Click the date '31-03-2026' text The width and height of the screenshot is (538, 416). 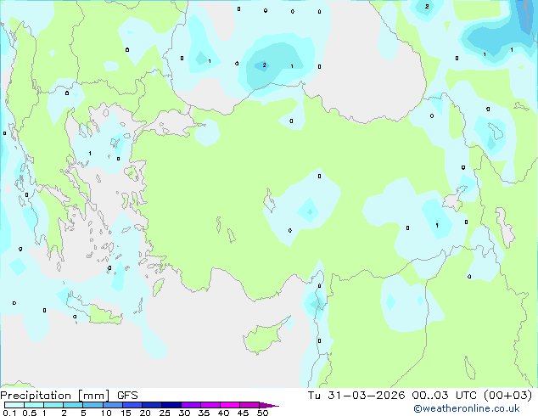(366, 396)
